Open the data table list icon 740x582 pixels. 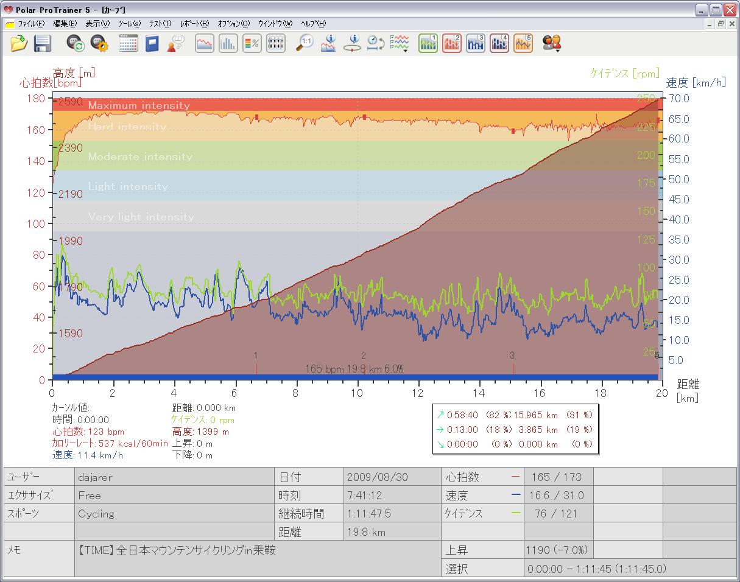click(x=276, y=43)
